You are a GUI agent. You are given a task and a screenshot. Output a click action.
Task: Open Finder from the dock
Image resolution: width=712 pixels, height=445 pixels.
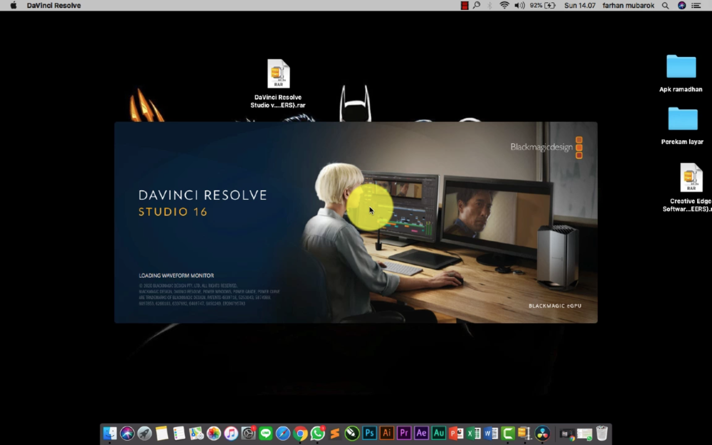(x=110, y=434)
